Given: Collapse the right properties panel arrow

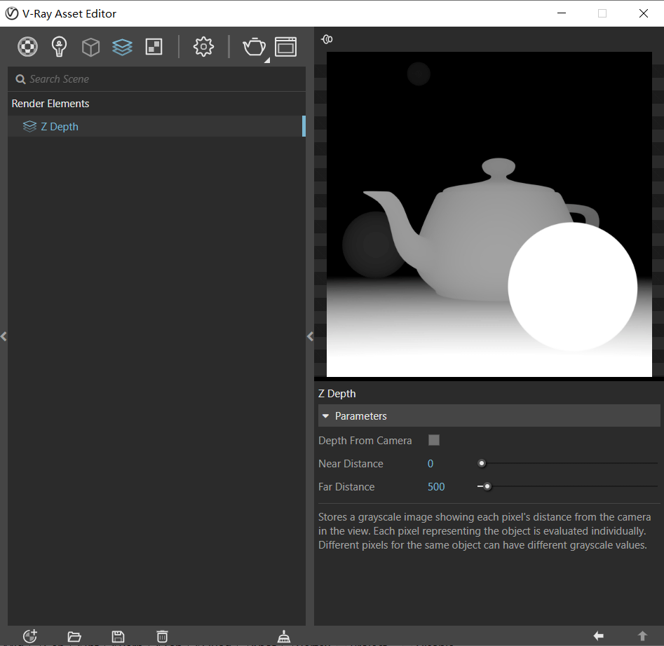Looking at the screenshot, I should 310,336.
